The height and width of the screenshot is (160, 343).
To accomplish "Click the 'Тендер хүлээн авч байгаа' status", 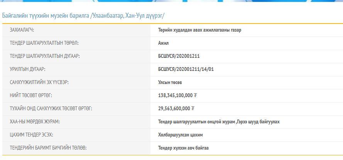I will tap(183, 148).
